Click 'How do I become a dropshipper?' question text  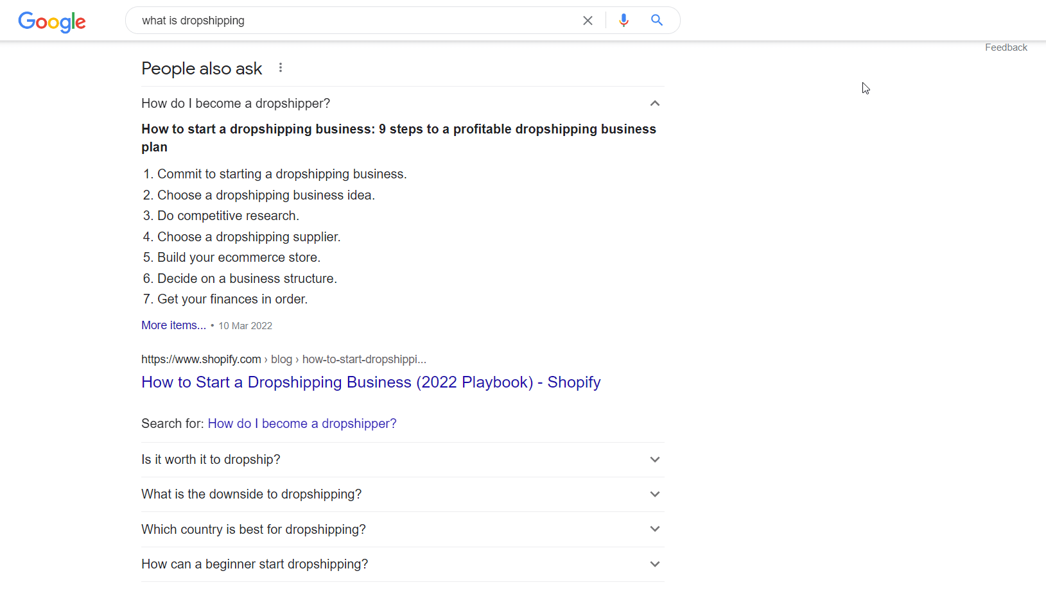pyautogui.click(x=236, y=103)
